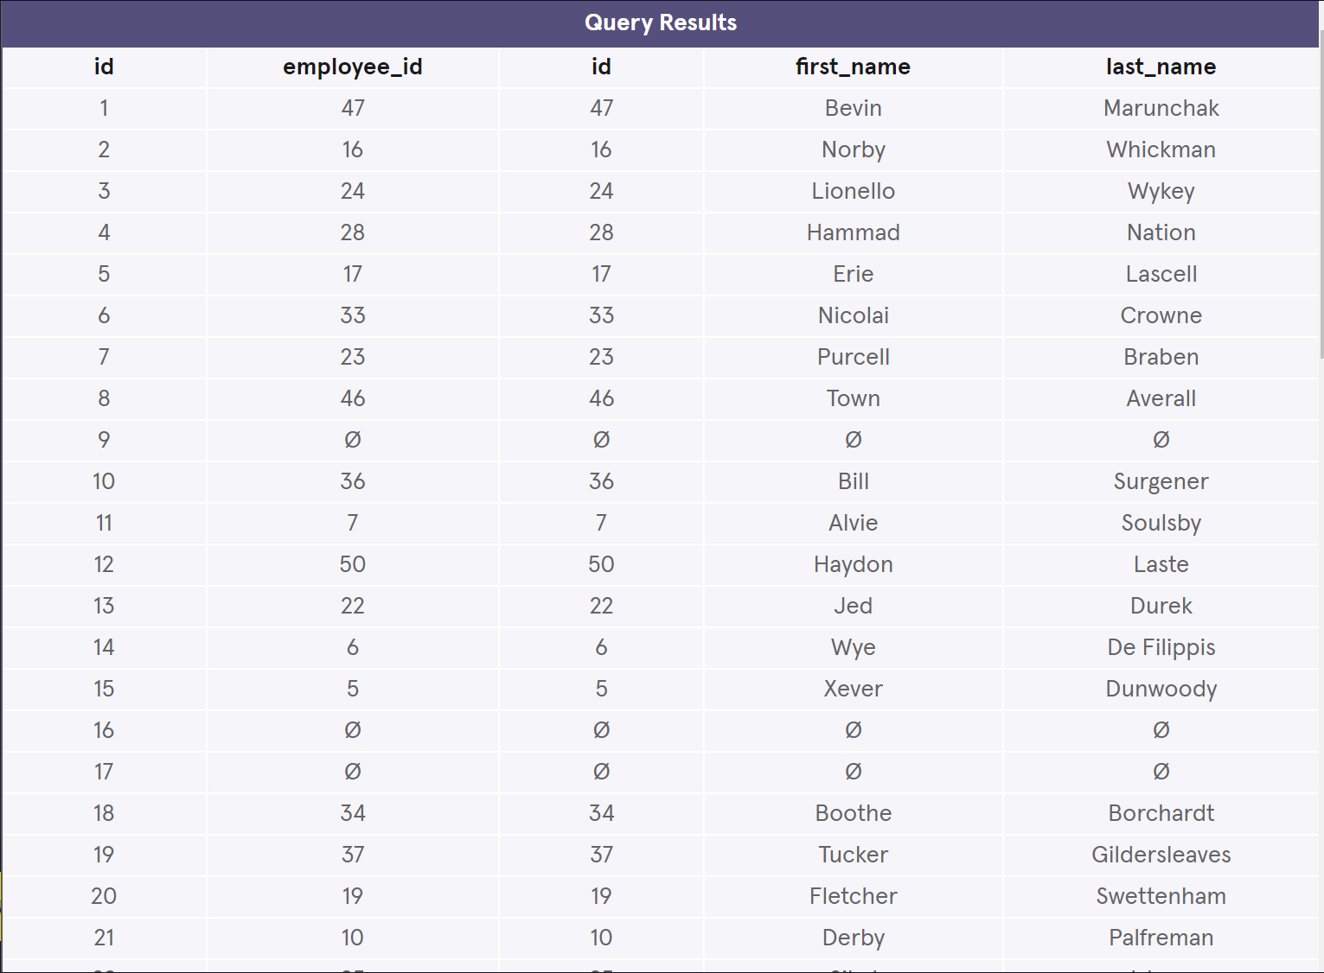Select the cell reading Hammad
This screenshot has width=1324, height=973.
tap(854, 233)
